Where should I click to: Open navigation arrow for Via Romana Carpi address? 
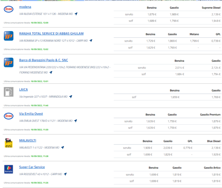coord(91,40)
